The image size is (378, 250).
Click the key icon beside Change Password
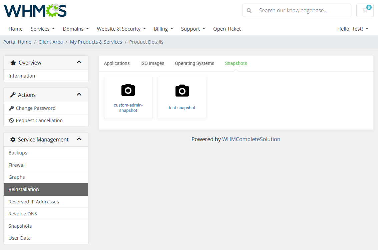pyautogui.click(x=11, y=108)
